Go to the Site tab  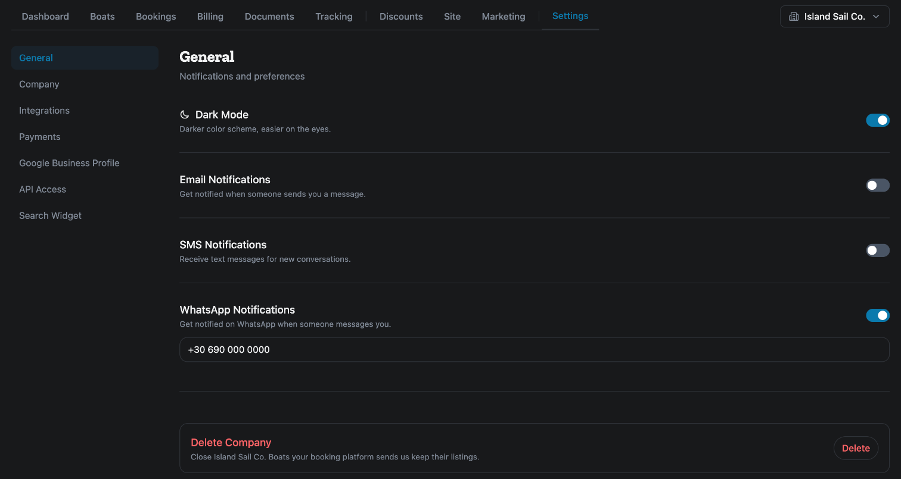tap(452, 17)
